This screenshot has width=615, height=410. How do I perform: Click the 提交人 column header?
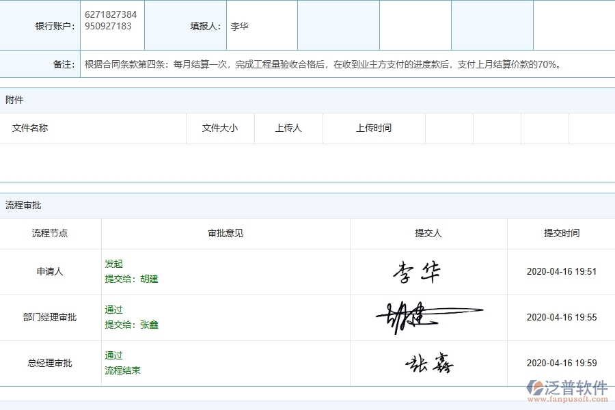(x=428, y=233)
